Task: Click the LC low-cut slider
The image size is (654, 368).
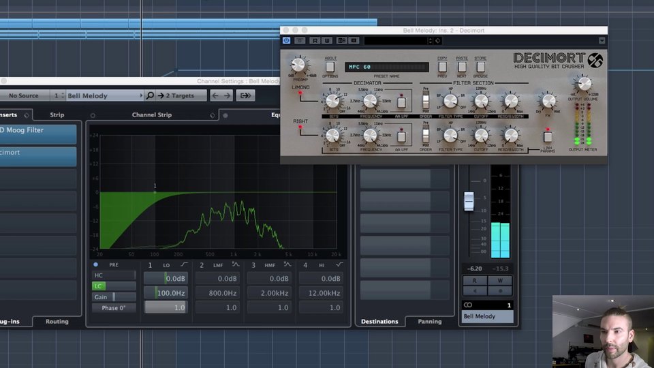Action: tap(114, 286)
